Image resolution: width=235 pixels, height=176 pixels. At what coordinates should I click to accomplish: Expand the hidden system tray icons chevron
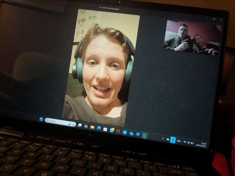click(x=163, y=139)
